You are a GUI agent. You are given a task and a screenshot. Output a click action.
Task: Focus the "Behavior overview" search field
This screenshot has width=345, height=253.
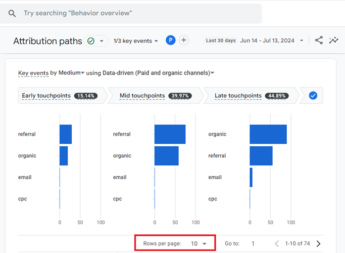(x=131, y=14)
